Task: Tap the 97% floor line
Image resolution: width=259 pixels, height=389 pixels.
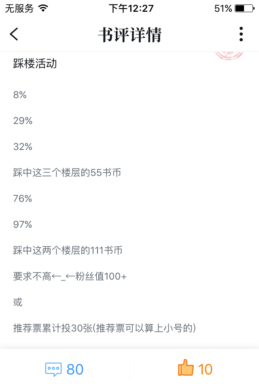Action: (x=23, y=224)
